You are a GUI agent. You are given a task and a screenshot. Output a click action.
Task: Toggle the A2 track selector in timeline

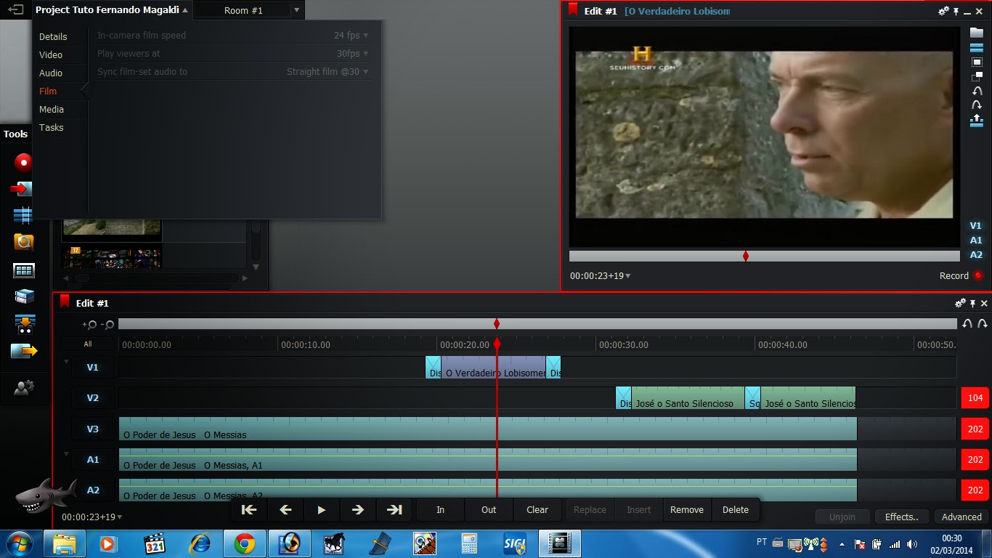pos(93,490)
